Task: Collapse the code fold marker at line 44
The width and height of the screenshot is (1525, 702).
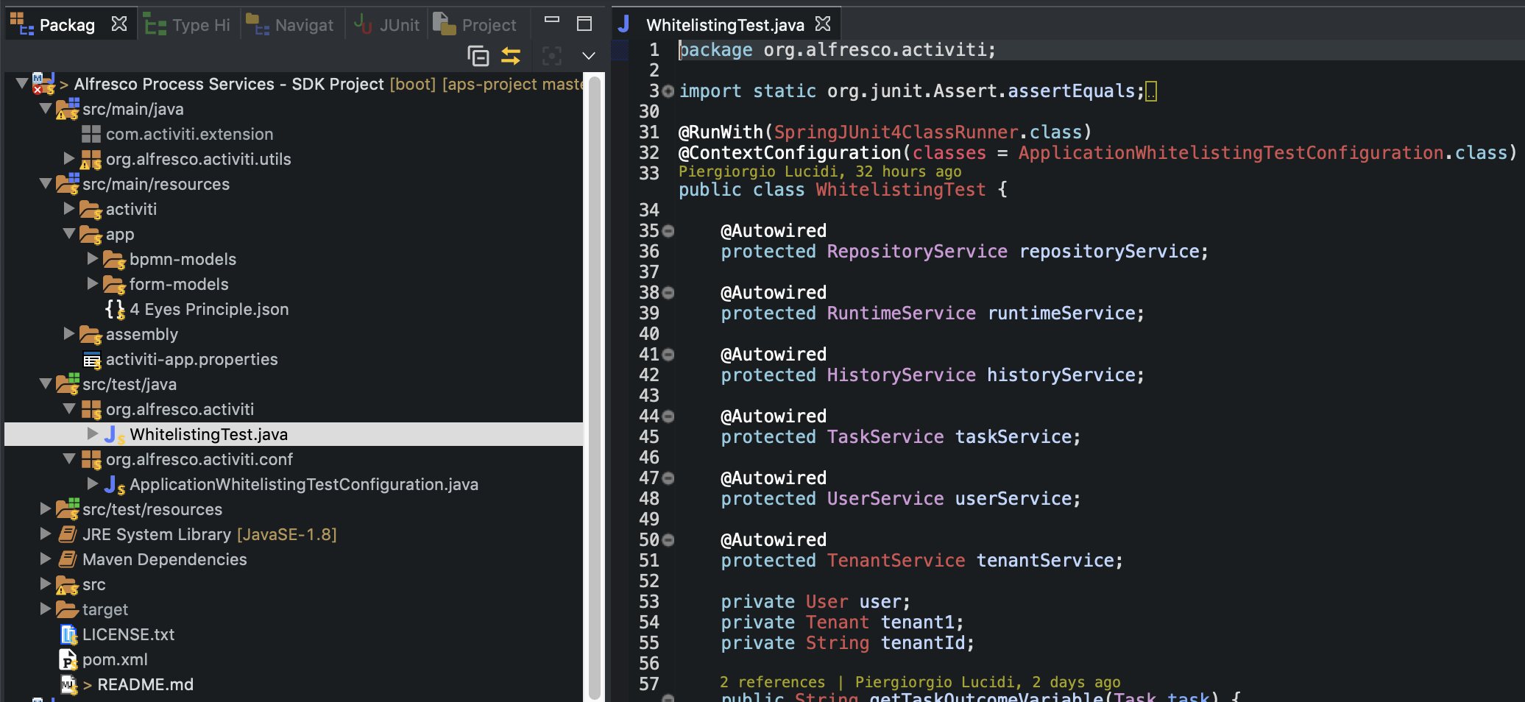Action: [x=668, y=416]
